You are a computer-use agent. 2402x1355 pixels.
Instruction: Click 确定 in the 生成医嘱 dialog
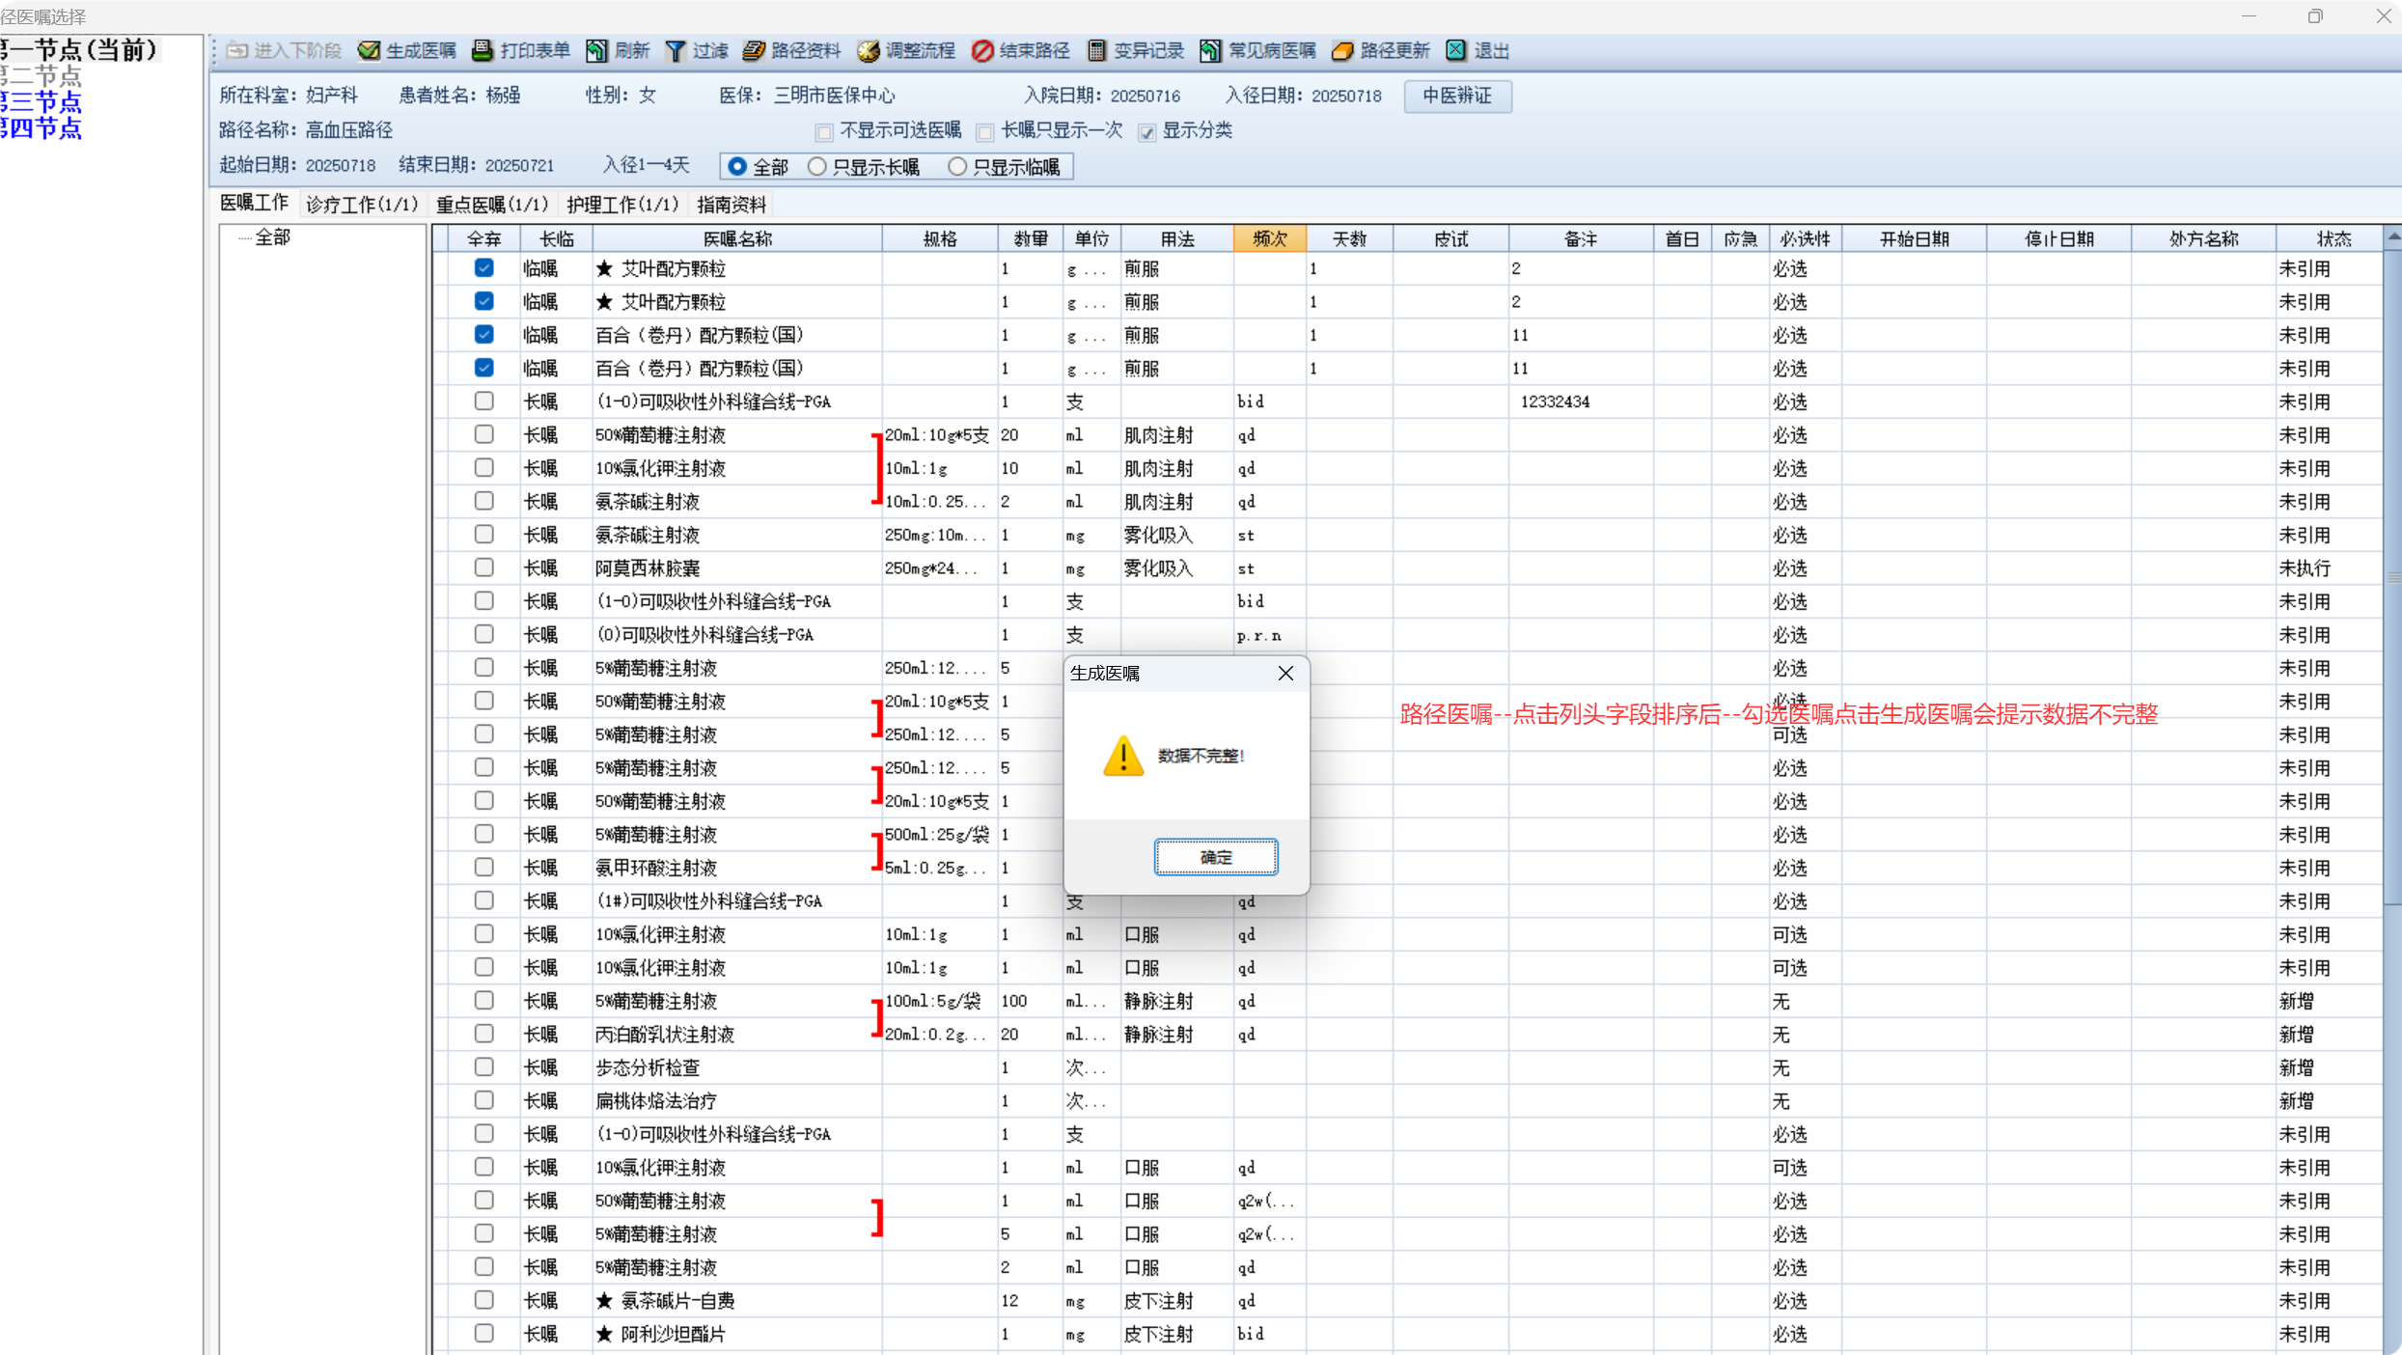click(x=1215, y=856)
